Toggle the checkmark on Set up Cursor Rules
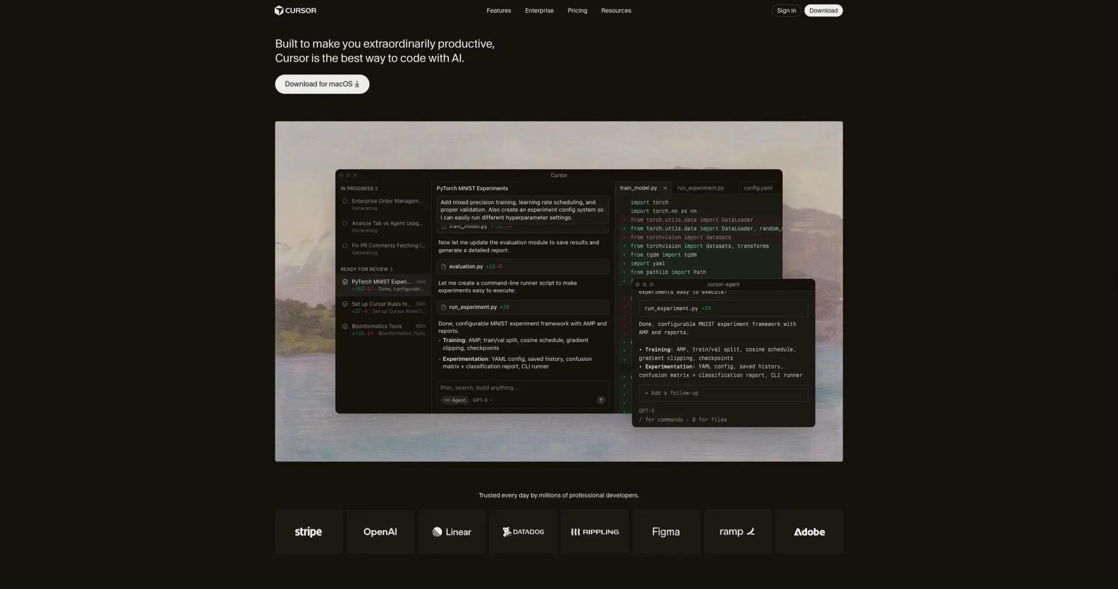 (345, 303)
